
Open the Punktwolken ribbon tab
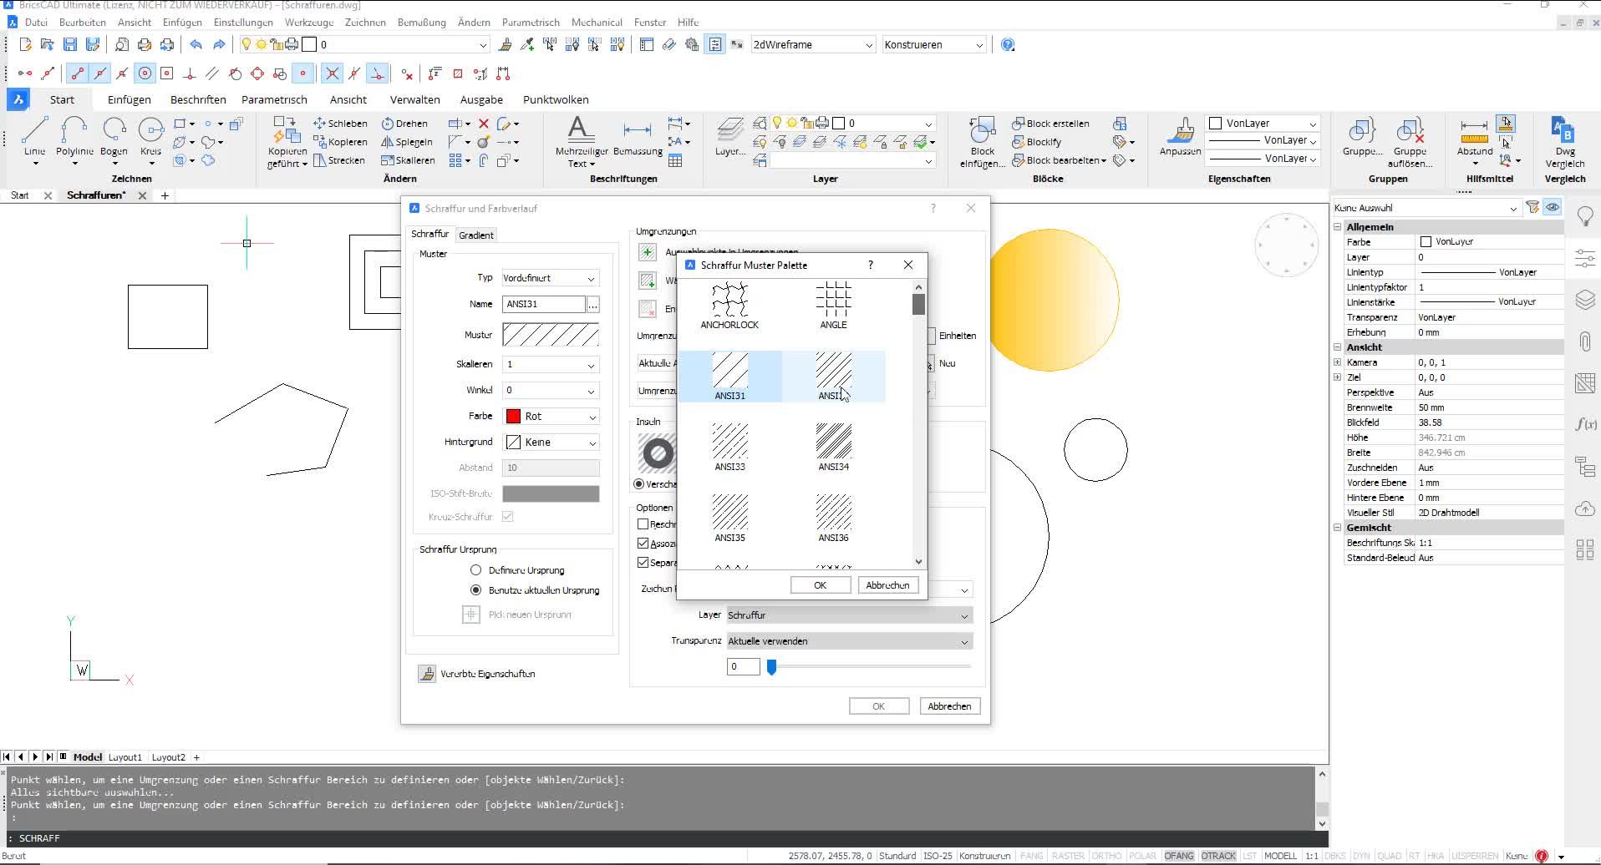[556, 99]
